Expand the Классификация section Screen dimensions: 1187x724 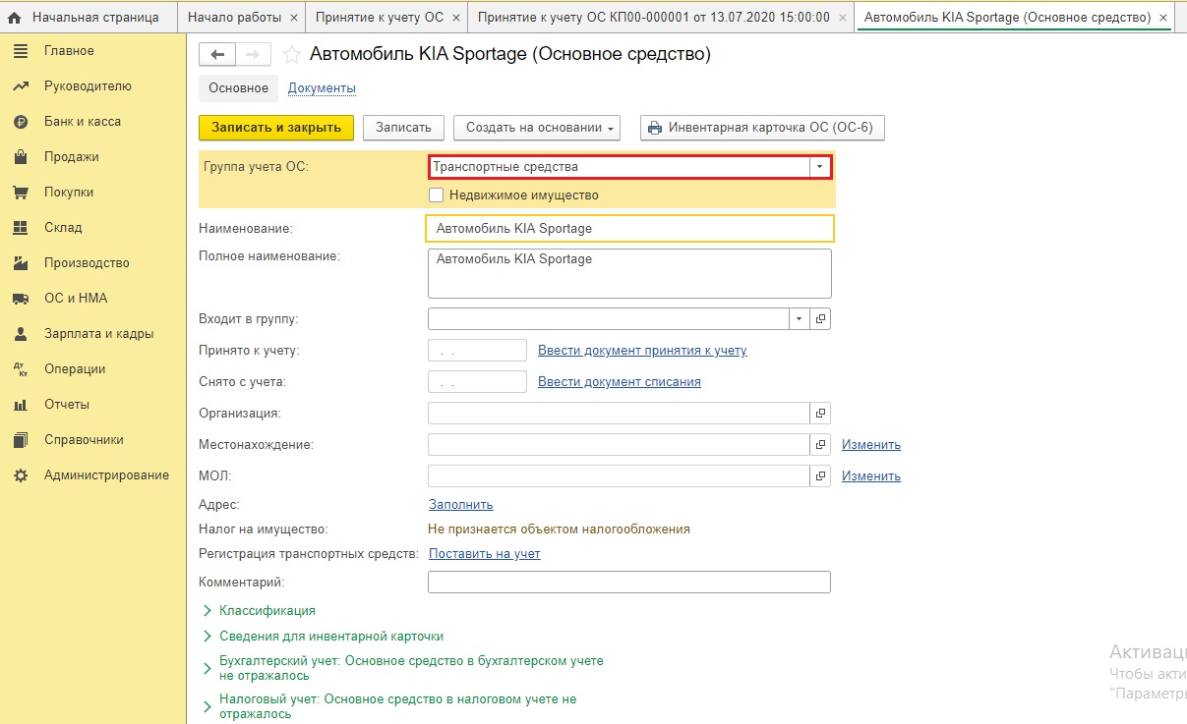click(x=257, y=610)
